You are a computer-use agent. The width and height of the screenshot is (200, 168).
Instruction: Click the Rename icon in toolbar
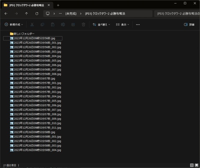coord(63,24)
